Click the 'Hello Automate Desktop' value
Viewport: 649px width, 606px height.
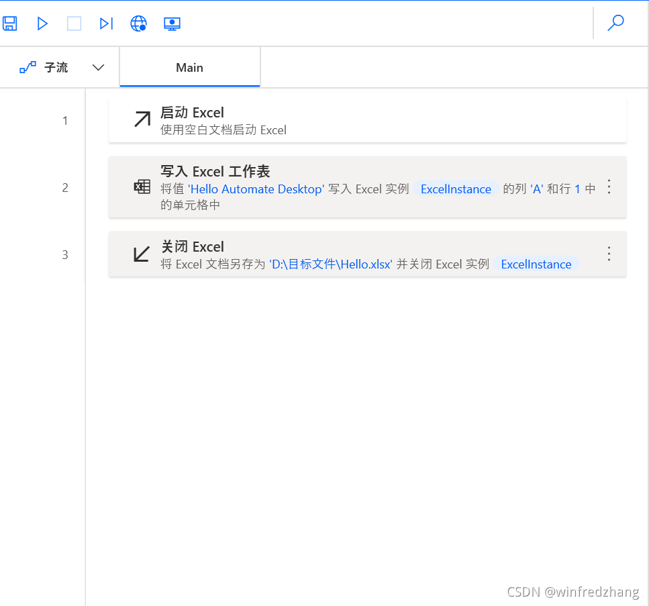pyautogui.click(x=256, y=189)
